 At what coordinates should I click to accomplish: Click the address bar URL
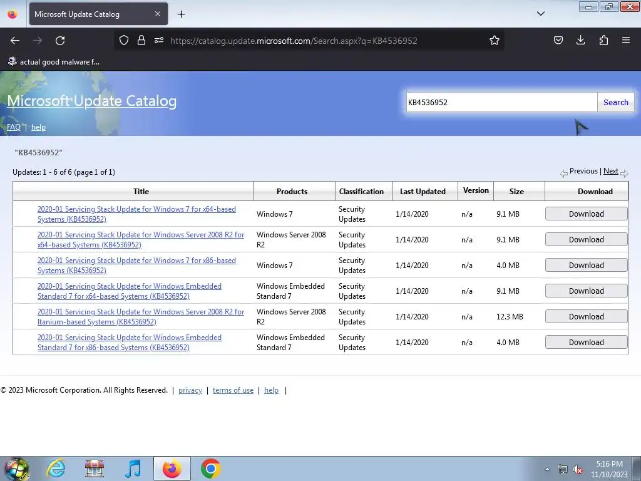(x=294, y=41)
